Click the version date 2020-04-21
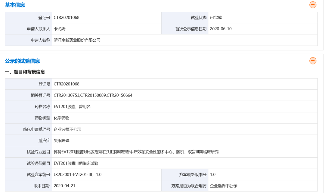Image resolution: width=325 pixels, height=193 pixels. point(64,186)
